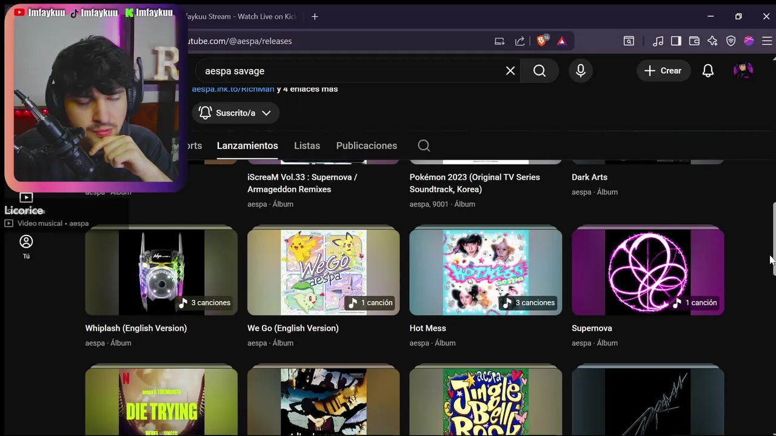The width and height of the screenshot is (776, 436).
Task: Open the Tú sidebar account icon
Action: pyautogui.click(x=26, y=246)
